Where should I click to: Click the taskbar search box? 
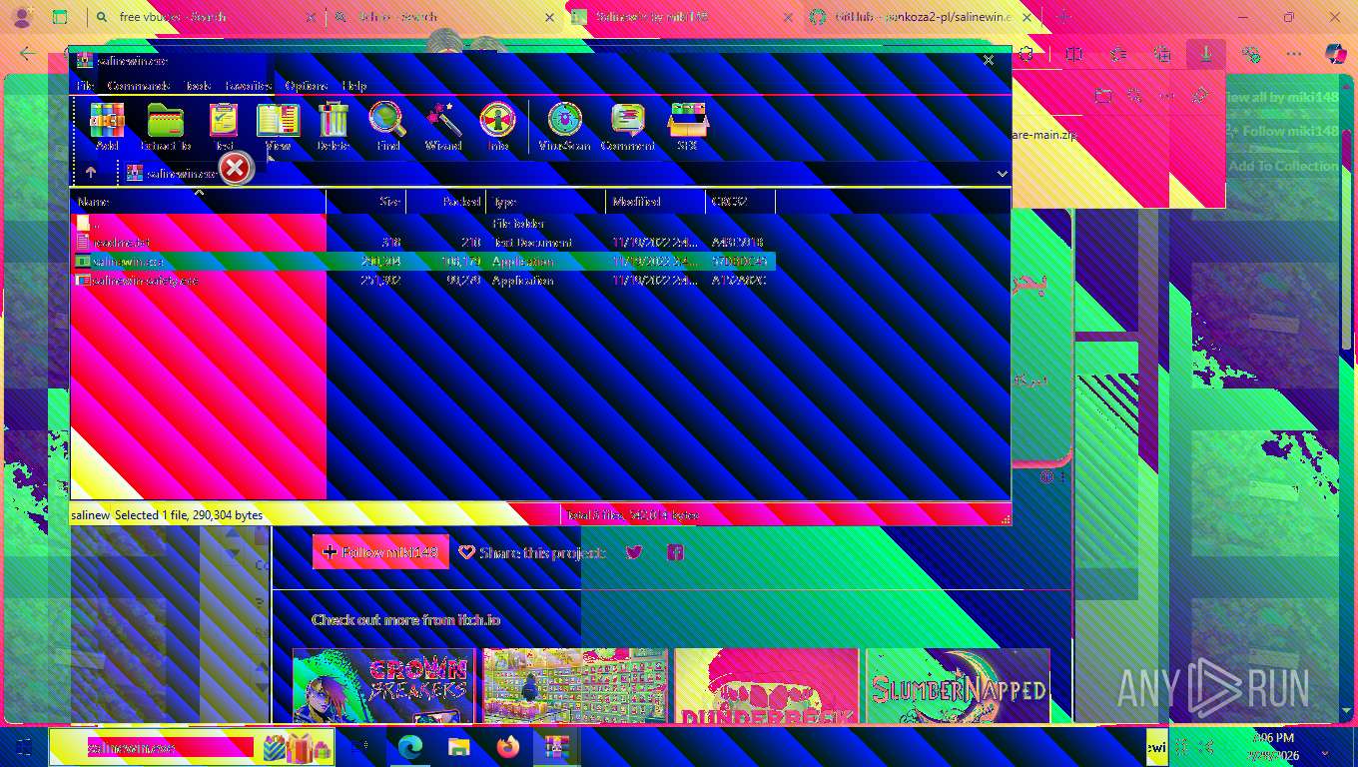(x=192, y=747)
